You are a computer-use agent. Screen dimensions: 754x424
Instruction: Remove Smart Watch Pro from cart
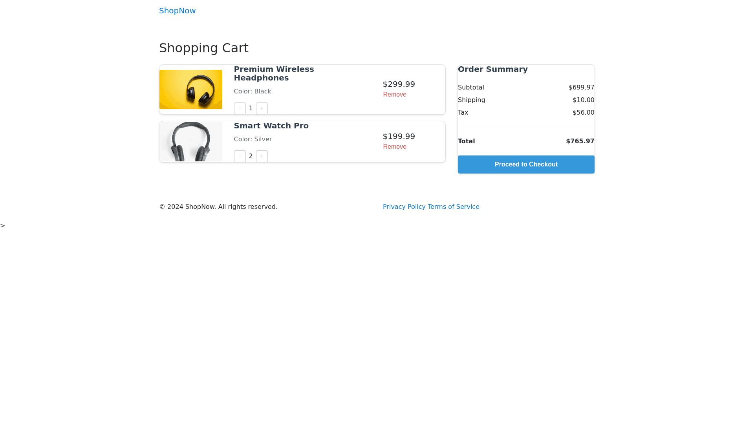click(x=394, y=147)
